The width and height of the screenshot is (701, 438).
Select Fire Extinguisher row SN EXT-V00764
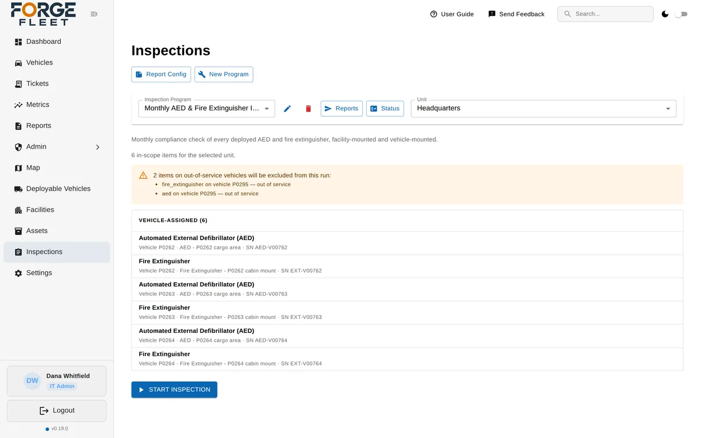407,359
